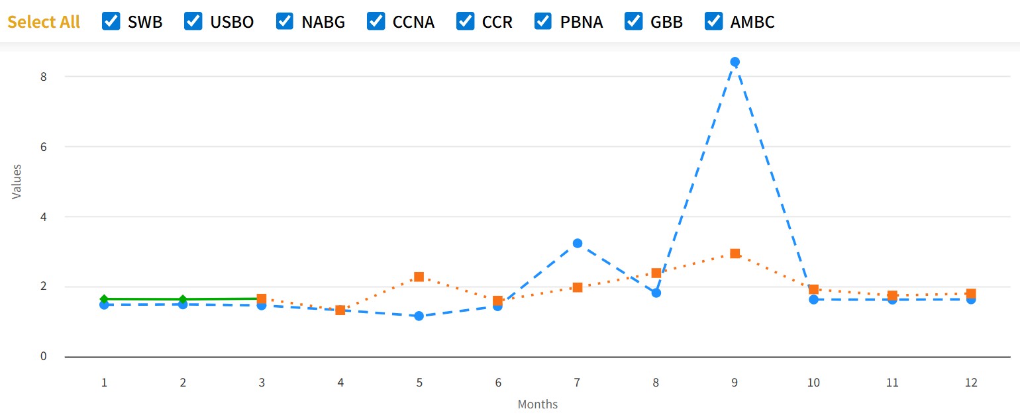This screenshot has height=419, width=1020.
Task: Click the blue circle marker at month 8
Action: tap(656, 293)
